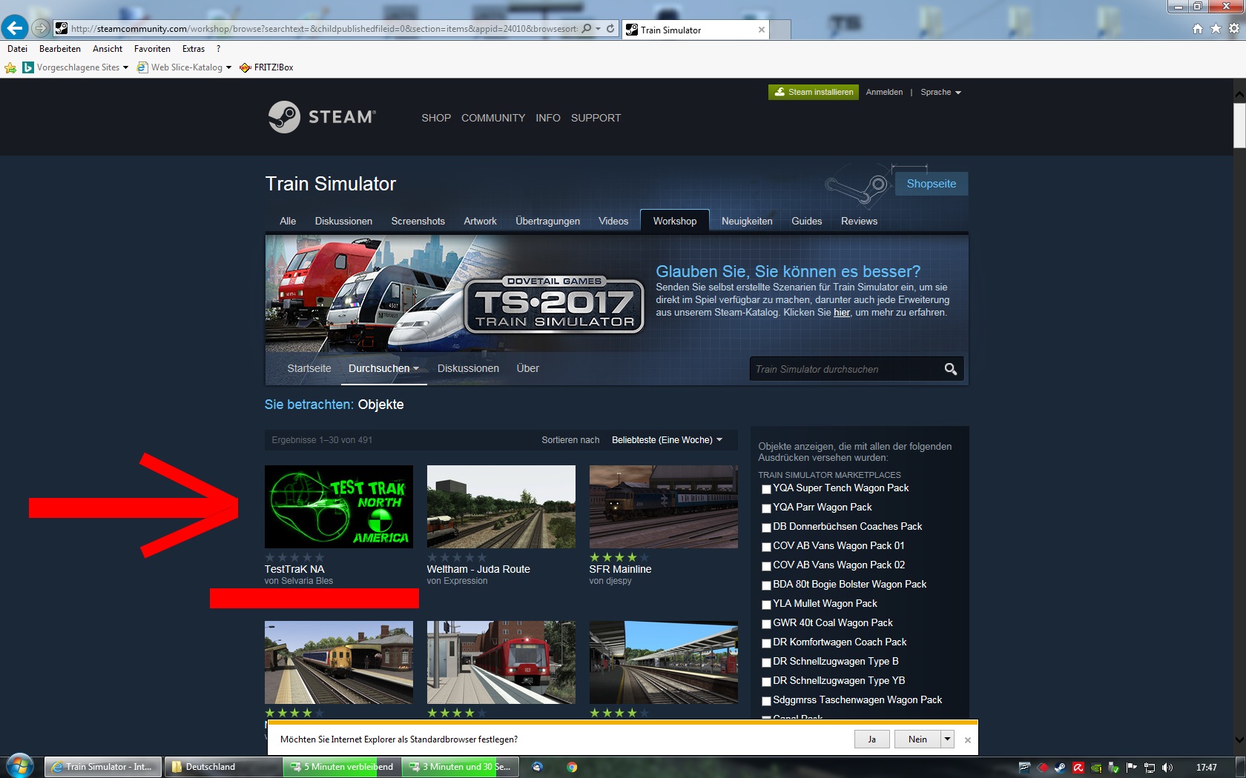The width and height of the screenshot is (1246, 778).
Task: Open the COMMUNITY navigation link
Action: coord(493,118)
